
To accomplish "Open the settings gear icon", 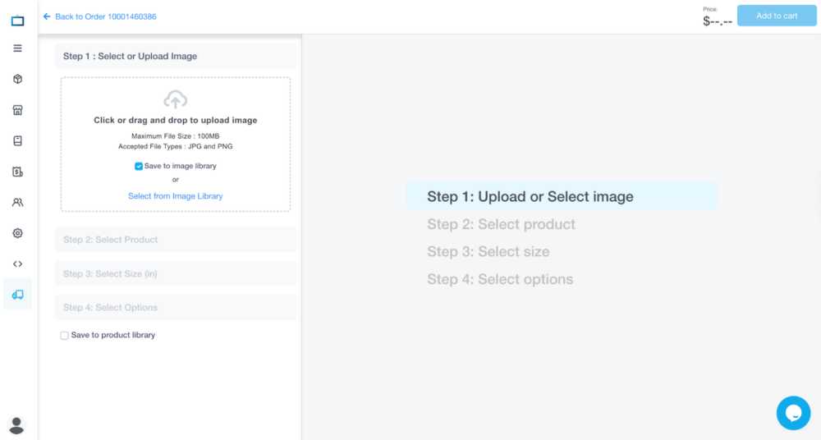I will 17,233.
